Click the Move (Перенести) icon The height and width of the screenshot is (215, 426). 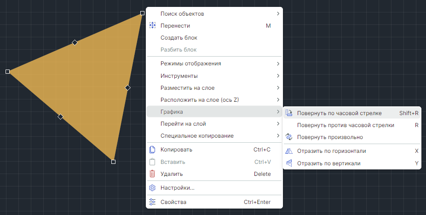(153, 26)
